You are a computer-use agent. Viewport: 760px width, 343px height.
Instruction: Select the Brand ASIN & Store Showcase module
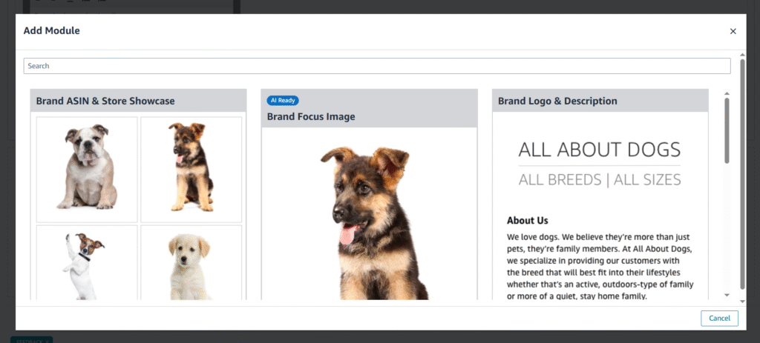point(105,101)
